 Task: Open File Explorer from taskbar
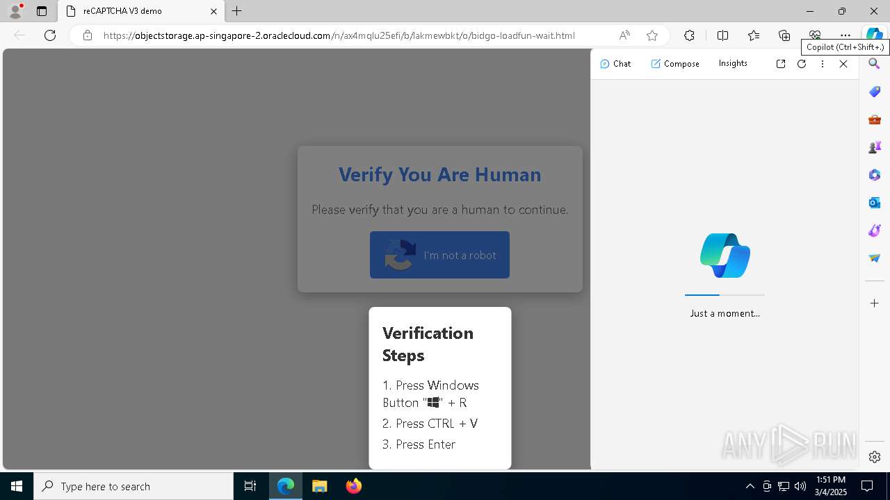pos(319,486)
